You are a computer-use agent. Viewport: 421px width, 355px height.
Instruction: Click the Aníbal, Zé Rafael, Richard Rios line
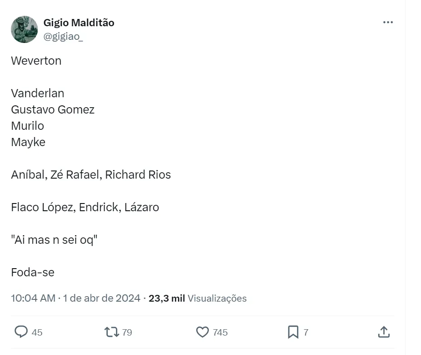(91, 175)
